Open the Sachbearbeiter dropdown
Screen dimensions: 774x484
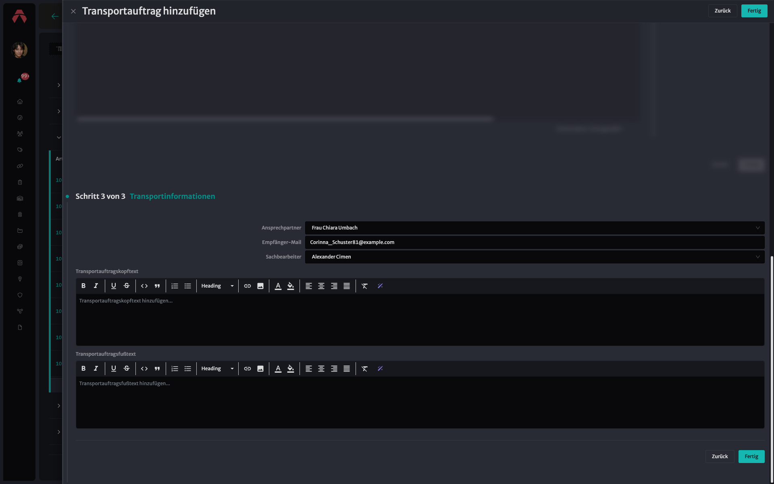pyautogui.click(x=535, y=257)
